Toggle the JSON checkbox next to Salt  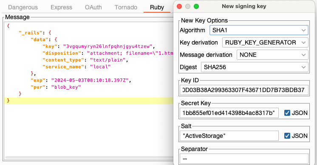[287, 136]
